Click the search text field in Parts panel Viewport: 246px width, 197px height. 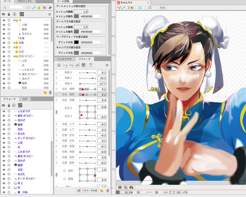16,7
